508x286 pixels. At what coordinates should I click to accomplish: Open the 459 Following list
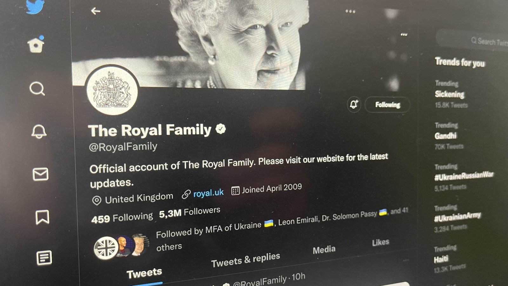pos(122,218)
